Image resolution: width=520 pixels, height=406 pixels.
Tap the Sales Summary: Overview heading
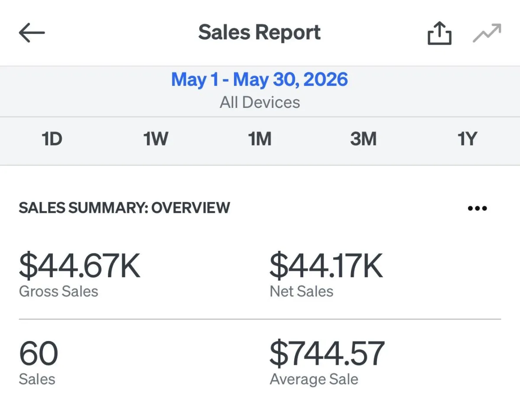pyautogui.click(x=124, y=208)
